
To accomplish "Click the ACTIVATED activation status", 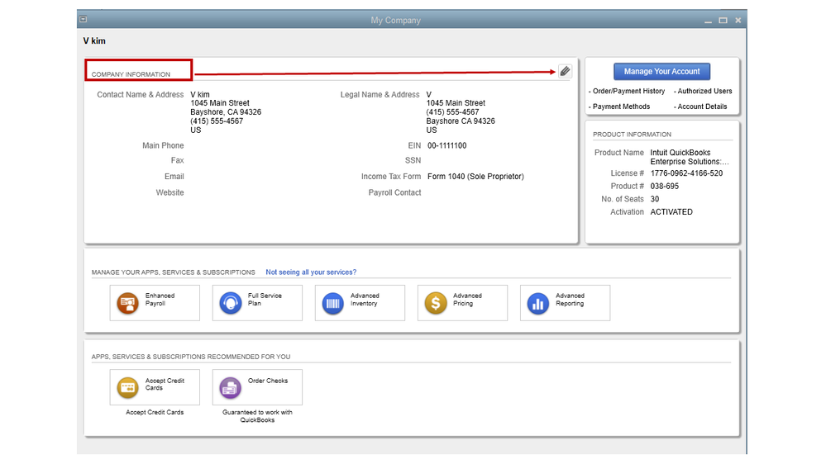I will pyautogui.click(x=671, y=212).
